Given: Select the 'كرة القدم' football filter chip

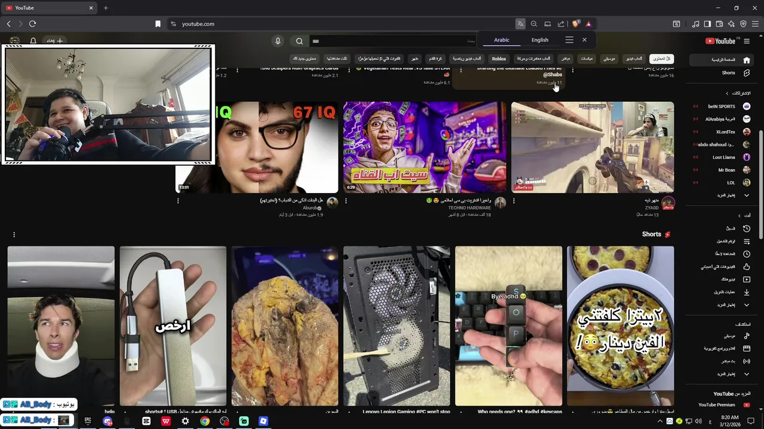Looking at the screenshot, I should [x=435, y=58].
